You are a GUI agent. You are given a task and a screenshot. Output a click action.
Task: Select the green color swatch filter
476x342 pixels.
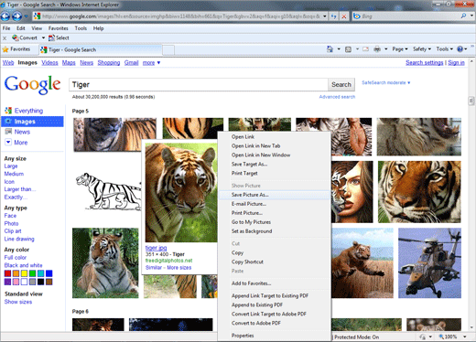point(32,273)
